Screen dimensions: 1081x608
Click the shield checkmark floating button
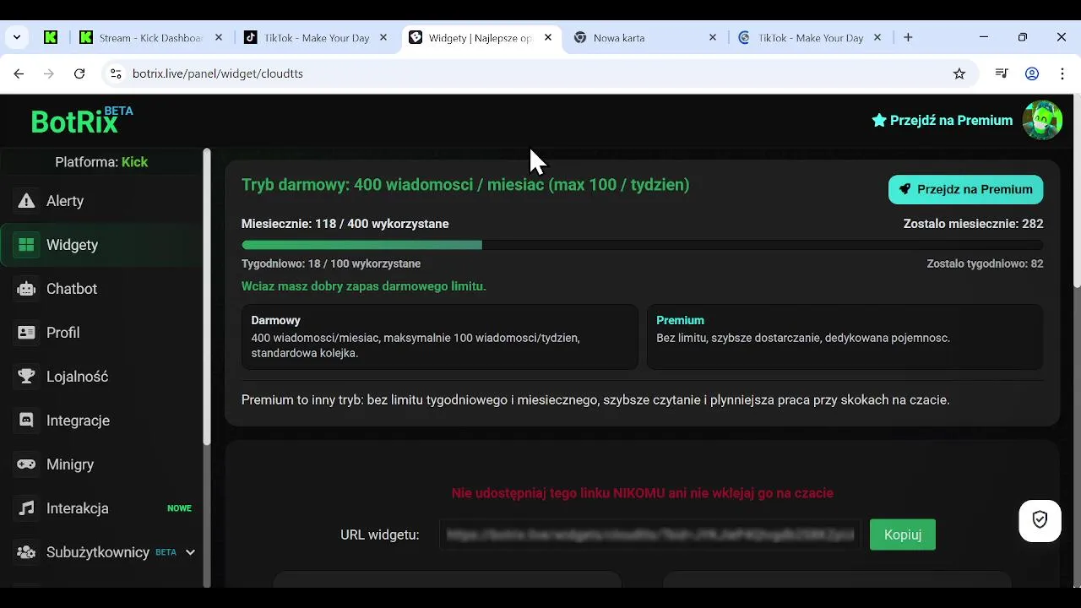(x=1040, y=520)
